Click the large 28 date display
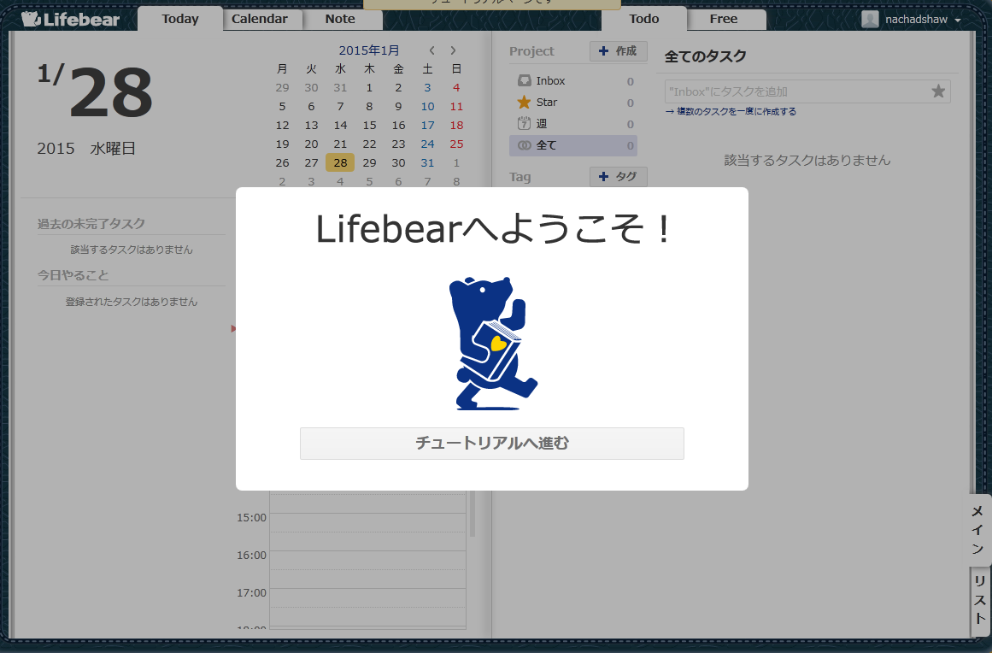The height and width of the screenshot is (653, 992). click(111, 93)
